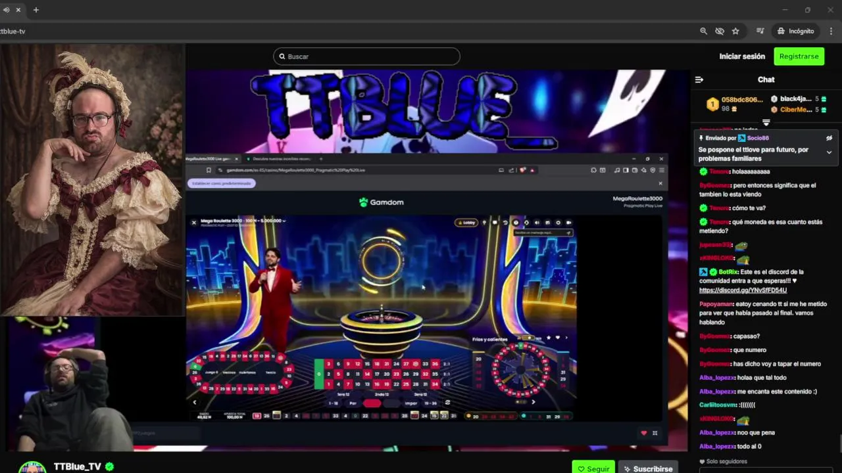Click the pin icon on pinned message
This screenshot has width=842, height=473.
(701, 139)
